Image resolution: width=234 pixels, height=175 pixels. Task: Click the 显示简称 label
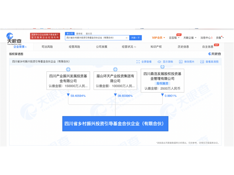[168, 62]
